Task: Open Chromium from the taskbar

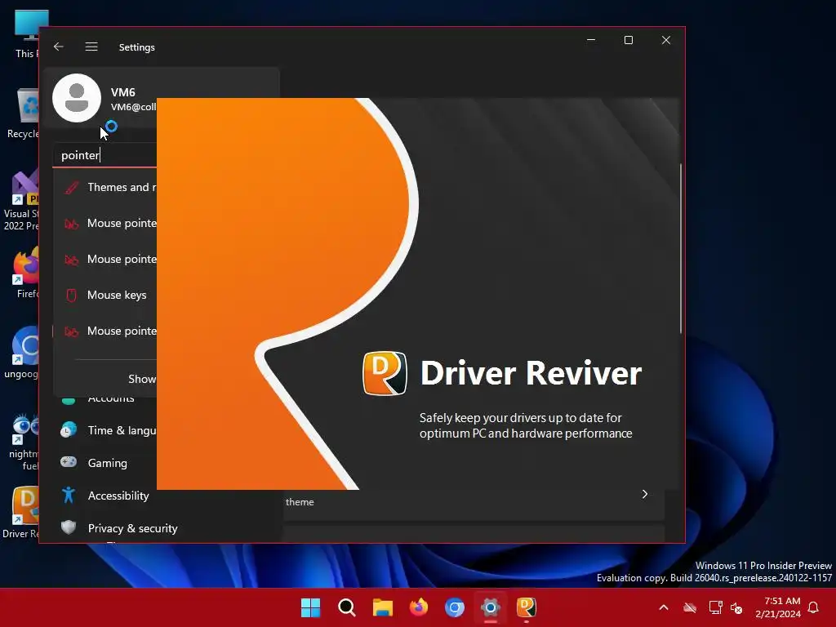Action: [455, 607]
